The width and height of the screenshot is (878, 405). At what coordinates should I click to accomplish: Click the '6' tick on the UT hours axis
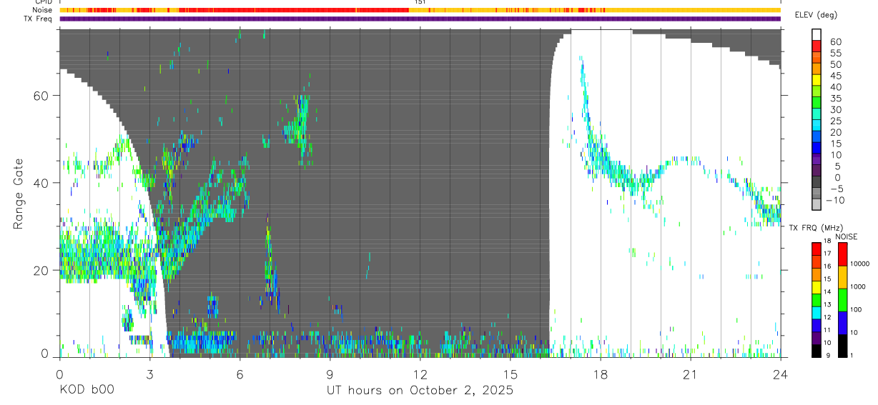[240, 374]
